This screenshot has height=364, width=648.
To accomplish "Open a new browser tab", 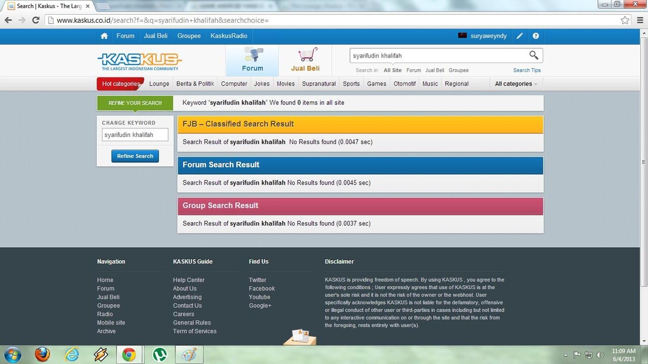I will pos(103,7).
